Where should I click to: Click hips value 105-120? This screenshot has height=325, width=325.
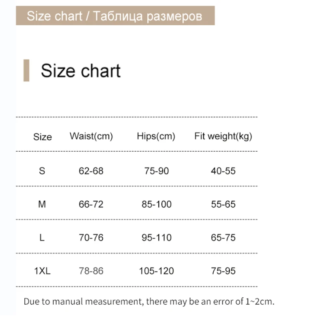point(156,271)
